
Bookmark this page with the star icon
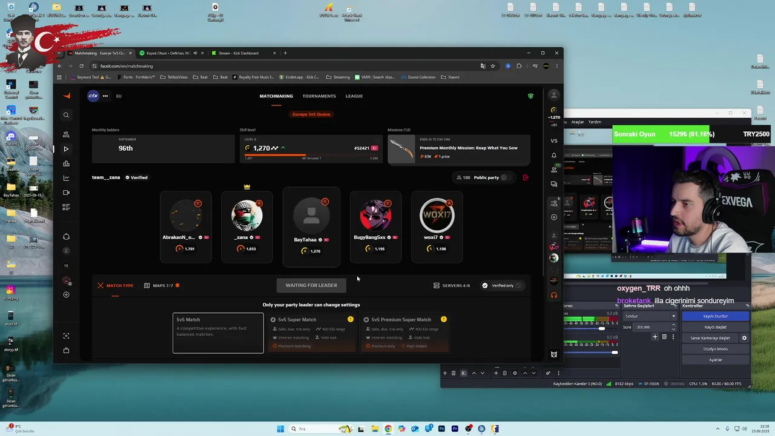tap(493, 66)
